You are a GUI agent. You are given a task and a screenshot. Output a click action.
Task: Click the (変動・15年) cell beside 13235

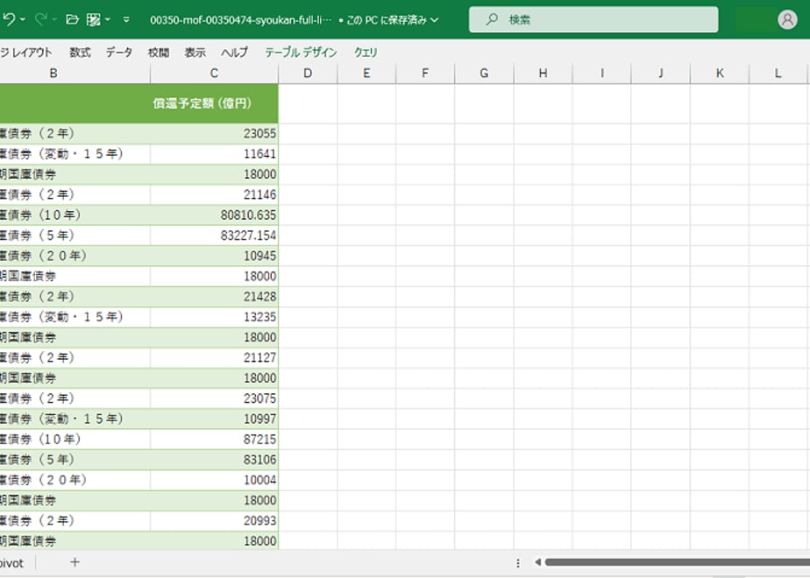coord(75,317)
